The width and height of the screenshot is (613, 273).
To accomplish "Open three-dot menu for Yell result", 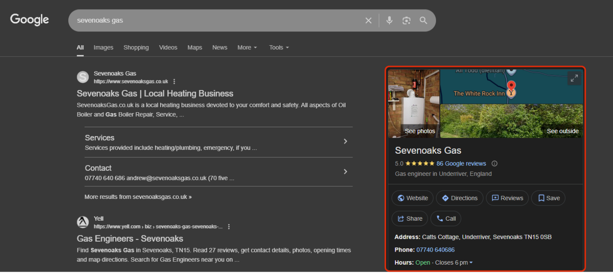I will (229, 227).
